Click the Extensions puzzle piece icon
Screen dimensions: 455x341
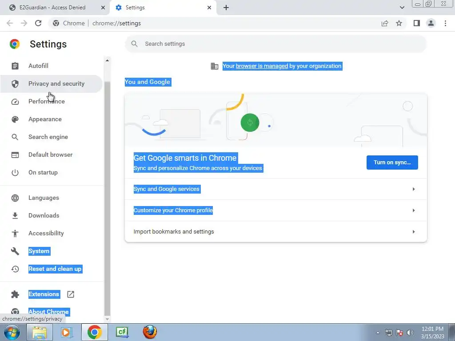pyautogui.click(x=15, y=294)
